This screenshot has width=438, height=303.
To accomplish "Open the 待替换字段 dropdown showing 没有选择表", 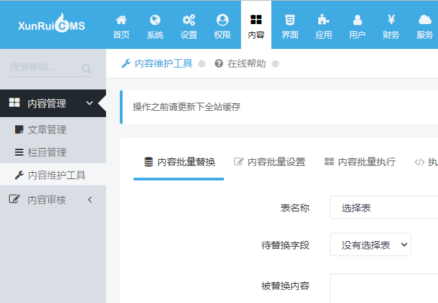I will click(x=371, y=244).
